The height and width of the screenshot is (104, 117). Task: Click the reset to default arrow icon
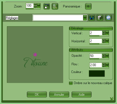pyautogui.click(x=108, y=18)
